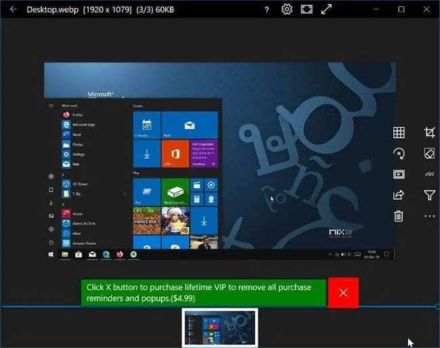Click the displayed desktop screenshot image
Image resolution: width=440 pixels, height=348 pixels.
click(x=220, y=161)
